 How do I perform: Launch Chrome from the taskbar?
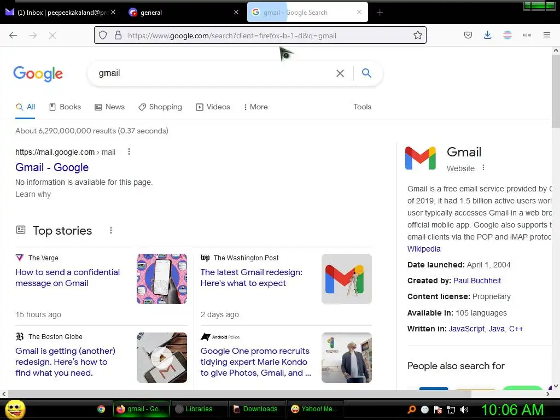pos(101,409)
